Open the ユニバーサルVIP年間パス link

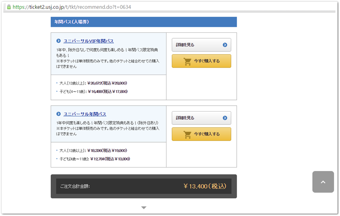tap(88, 41)
